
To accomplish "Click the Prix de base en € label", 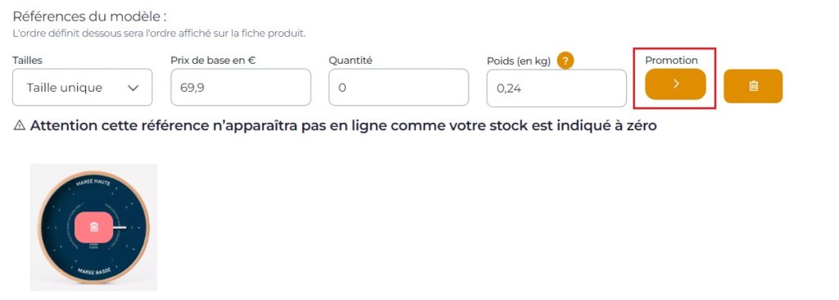I will [213, 61].
